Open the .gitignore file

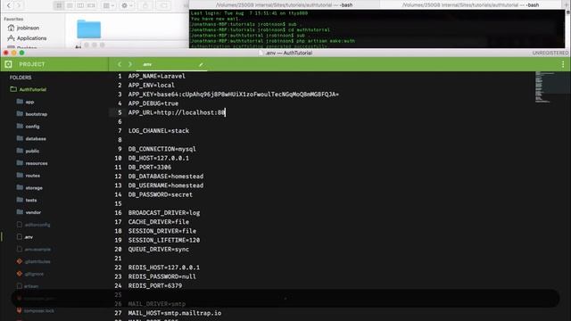[x=30, y=274]
